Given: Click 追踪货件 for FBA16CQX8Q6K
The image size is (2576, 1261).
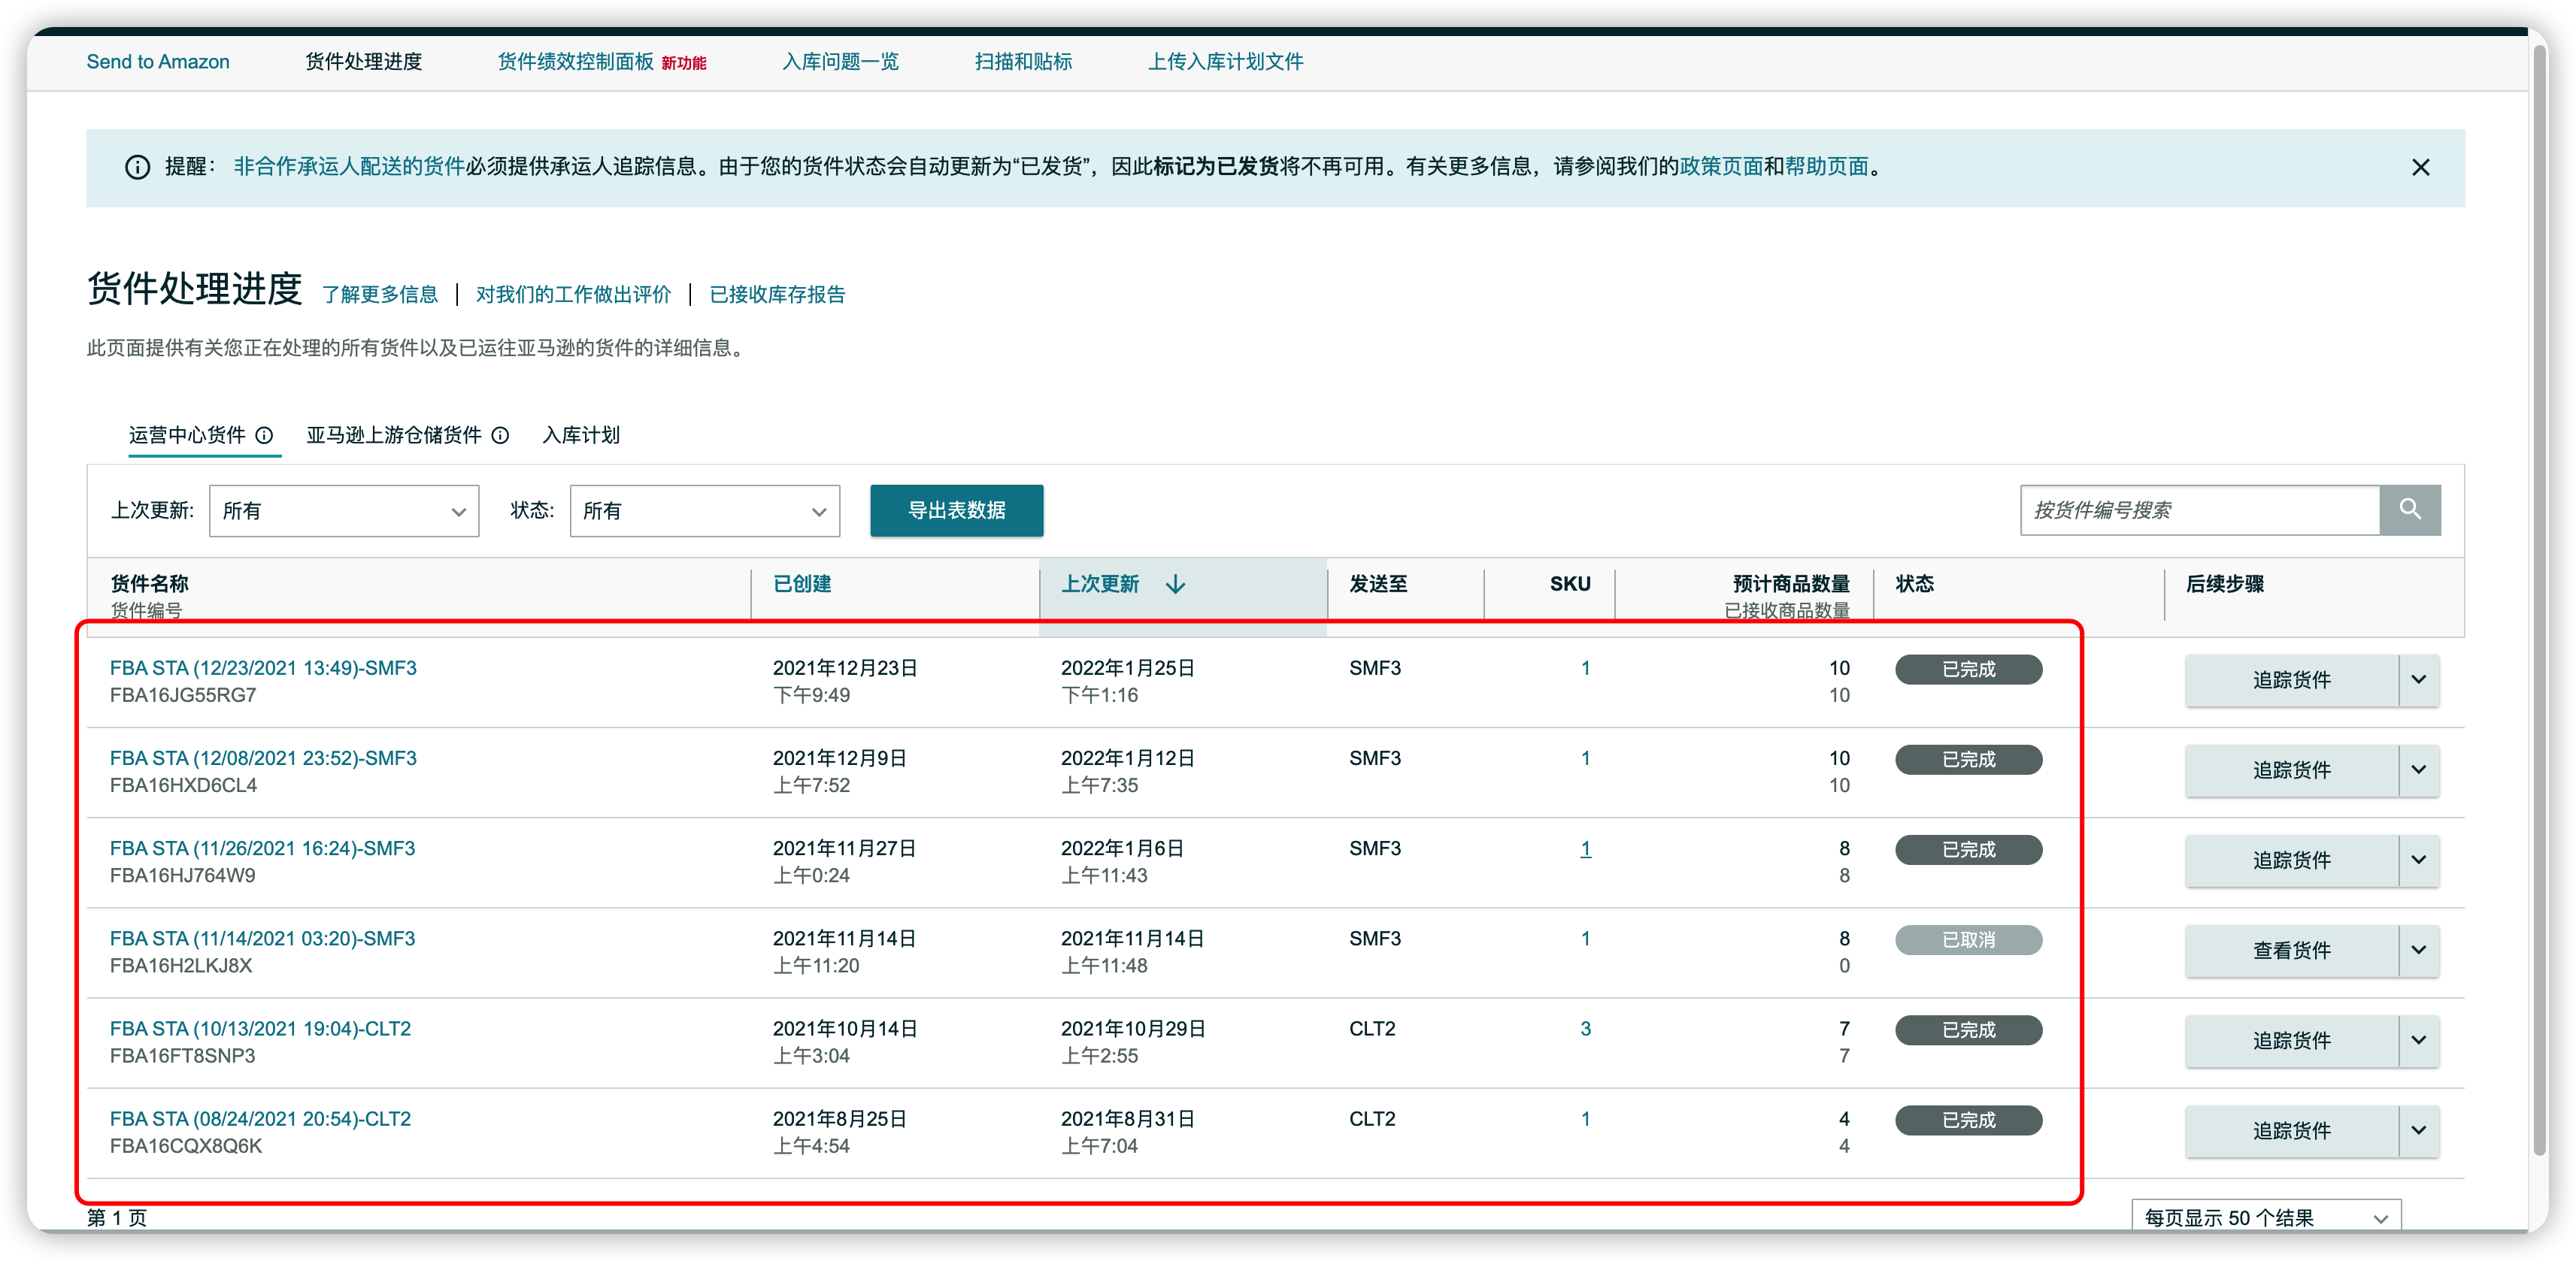Looking at the screenshot, I should [2291, 1130].
